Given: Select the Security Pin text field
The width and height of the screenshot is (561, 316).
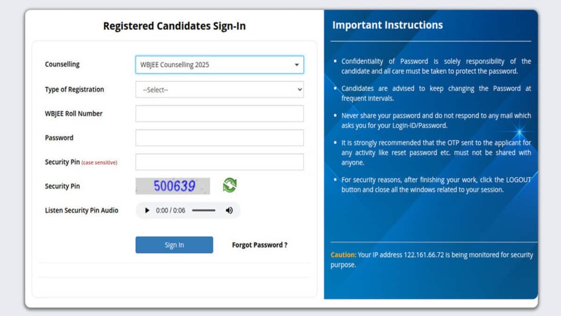Looking at the screenshot, I should coord(219,162).
